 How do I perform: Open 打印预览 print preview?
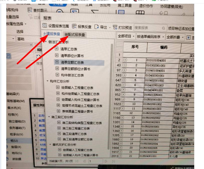(122, 27)
